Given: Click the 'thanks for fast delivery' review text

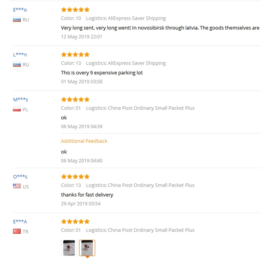Looking at the screenshot, I should (87, 195).
